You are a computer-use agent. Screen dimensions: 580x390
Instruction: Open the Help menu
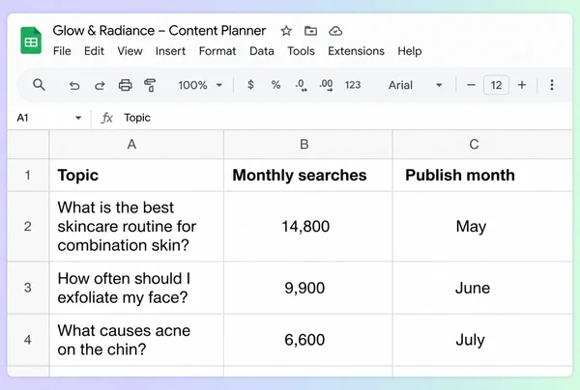click(x=410, y=51)
